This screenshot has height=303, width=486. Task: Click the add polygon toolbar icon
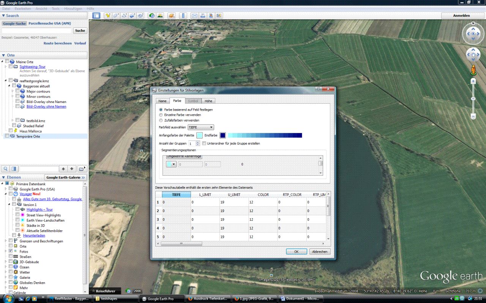(x=116, y=16)
